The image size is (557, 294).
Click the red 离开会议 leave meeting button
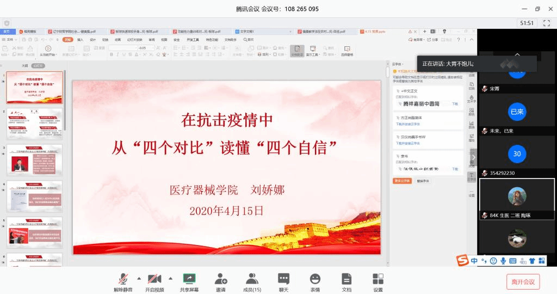523,281
